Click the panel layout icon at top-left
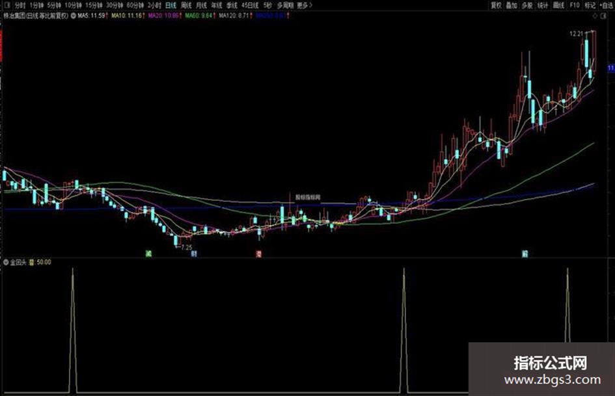 (6, 5)
